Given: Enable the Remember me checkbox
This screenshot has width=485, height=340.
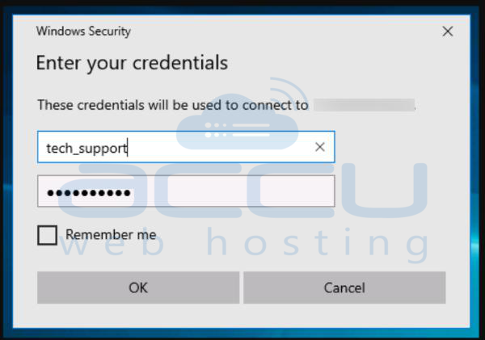Looking at the screenshot, I should pyautogui.click(x=47, y=235).
